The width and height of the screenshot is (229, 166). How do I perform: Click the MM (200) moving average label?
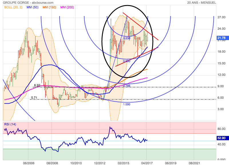pos(67,7)
